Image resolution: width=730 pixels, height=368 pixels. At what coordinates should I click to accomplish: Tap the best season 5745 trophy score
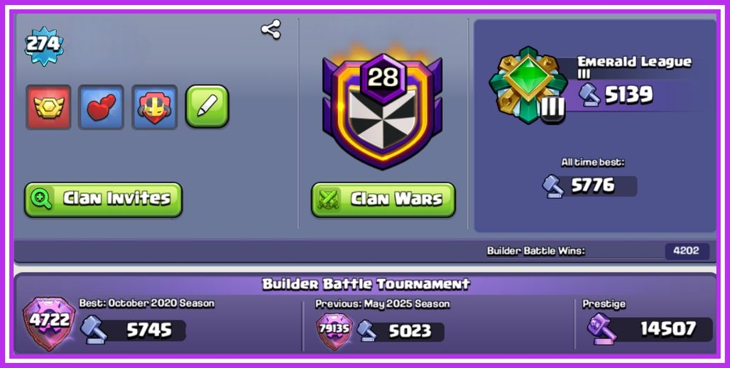pyautogui.click(x=149, y=330)
